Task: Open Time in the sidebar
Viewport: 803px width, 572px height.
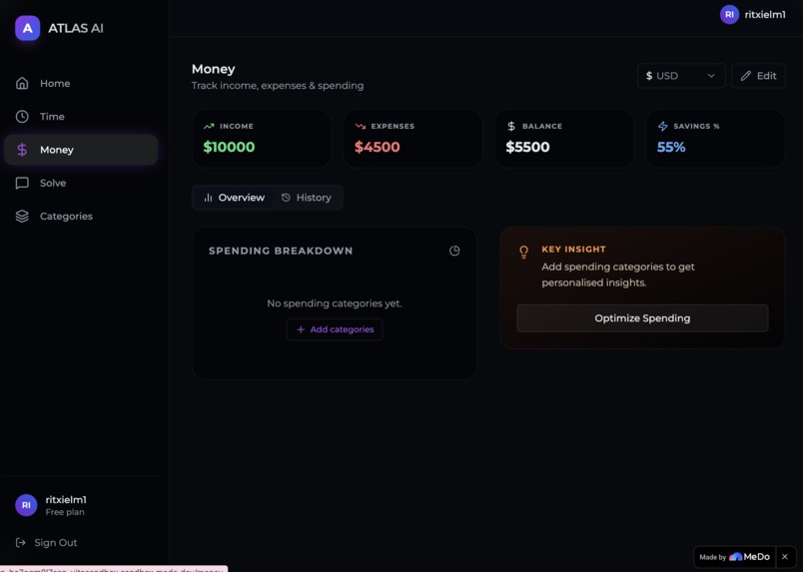Action: tap(81, 117)
